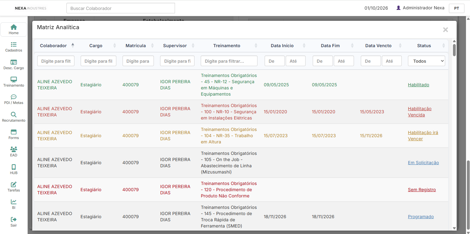
Task: Close the Matriz Analítica dialog
Action: click(445, 30)
